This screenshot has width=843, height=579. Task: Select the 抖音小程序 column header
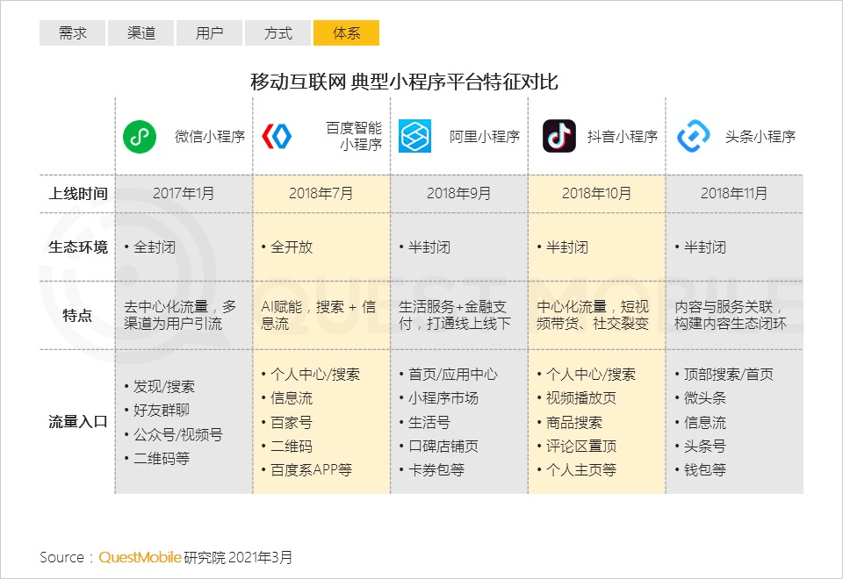(x=623, y=137)
